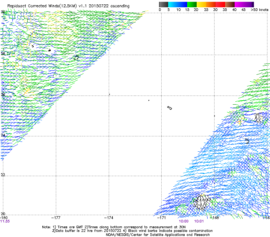The height and width of the screenshot is (237, 270).
Task: Click the latitude label '30'
Action: click(3, 12)
